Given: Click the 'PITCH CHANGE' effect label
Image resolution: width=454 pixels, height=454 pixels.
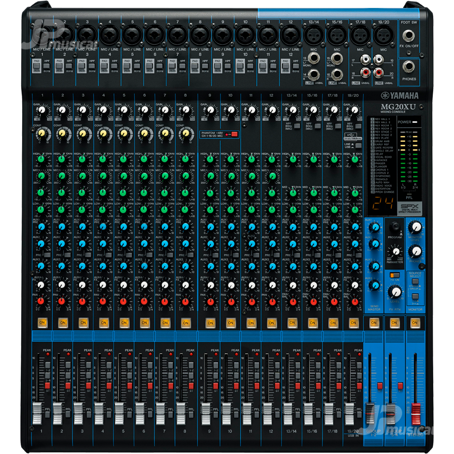Looking at the screenshot, I should pos(384,192).
